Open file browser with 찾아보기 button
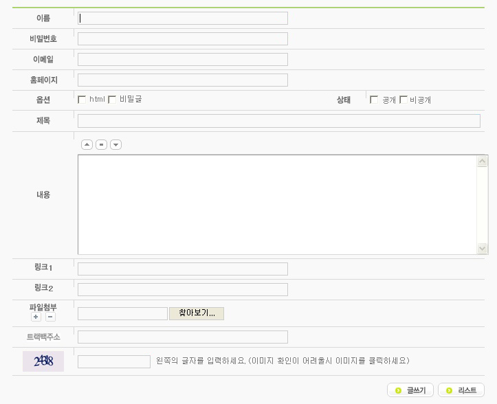Screen dimensions: 497x404 coord(197,313)
